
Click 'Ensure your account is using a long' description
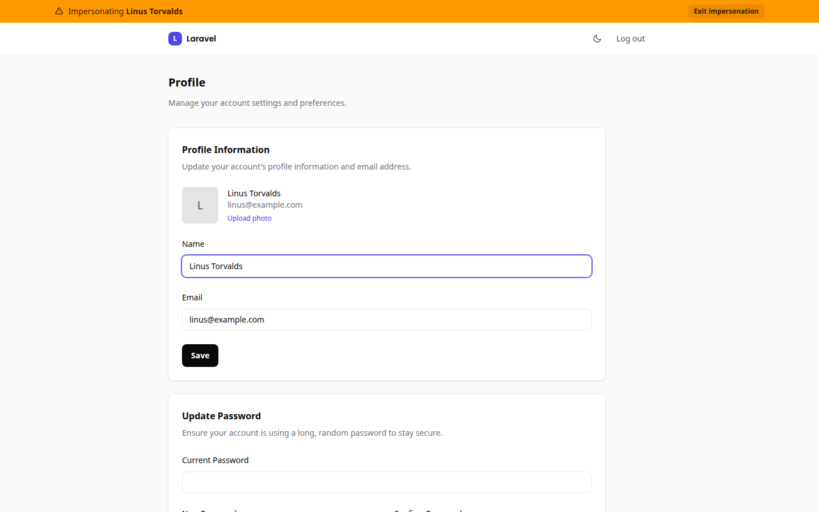pos(312,433)
